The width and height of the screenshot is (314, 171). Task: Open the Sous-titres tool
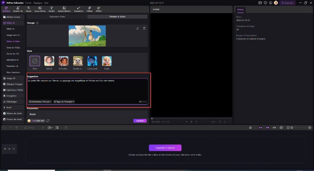[40, 9]
